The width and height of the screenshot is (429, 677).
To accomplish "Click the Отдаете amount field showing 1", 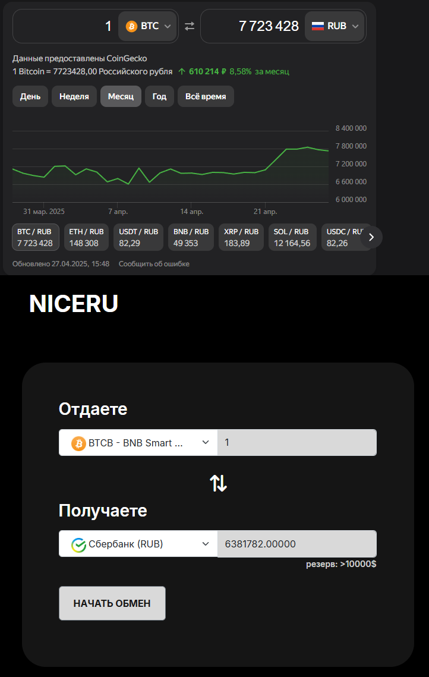I will (x=297, y=443).
